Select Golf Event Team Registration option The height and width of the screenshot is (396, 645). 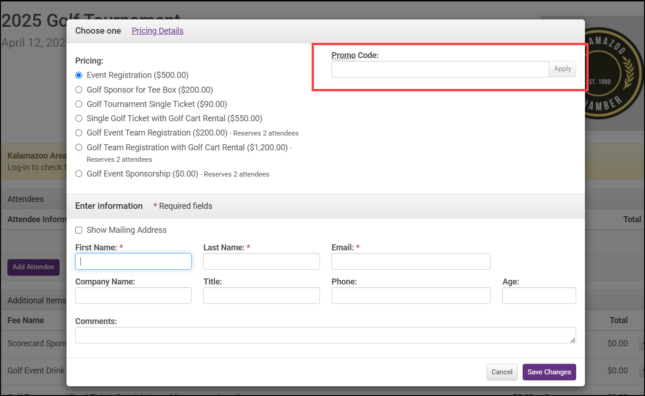79,133
